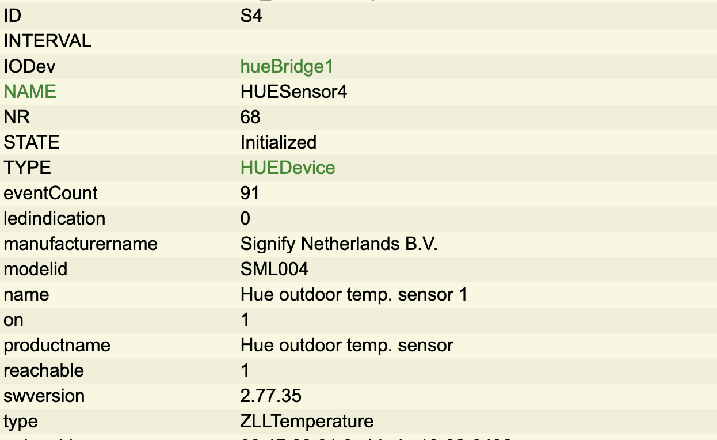Screen dimensions: 717x440
Task: Select the swversion value 2.77.35
Action: tap(270, 396)
